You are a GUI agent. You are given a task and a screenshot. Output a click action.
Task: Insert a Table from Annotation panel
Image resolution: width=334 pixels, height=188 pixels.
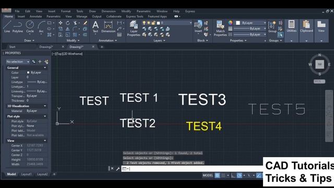pos(120,34)
